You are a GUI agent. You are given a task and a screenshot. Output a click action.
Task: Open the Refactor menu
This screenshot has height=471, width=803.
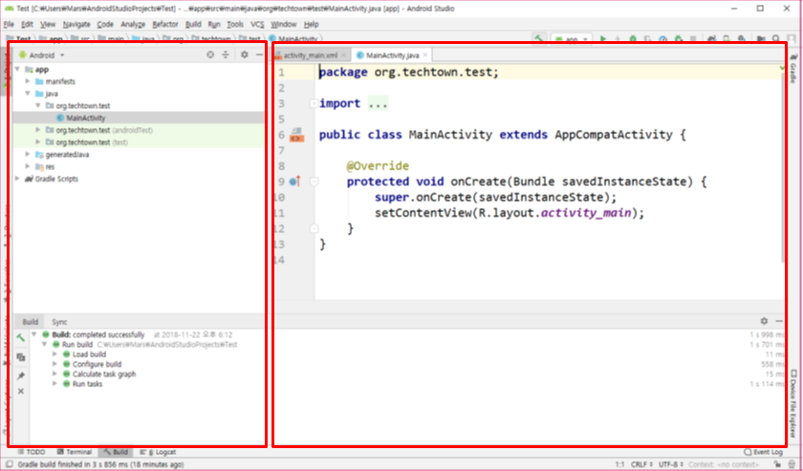(165, 24)
